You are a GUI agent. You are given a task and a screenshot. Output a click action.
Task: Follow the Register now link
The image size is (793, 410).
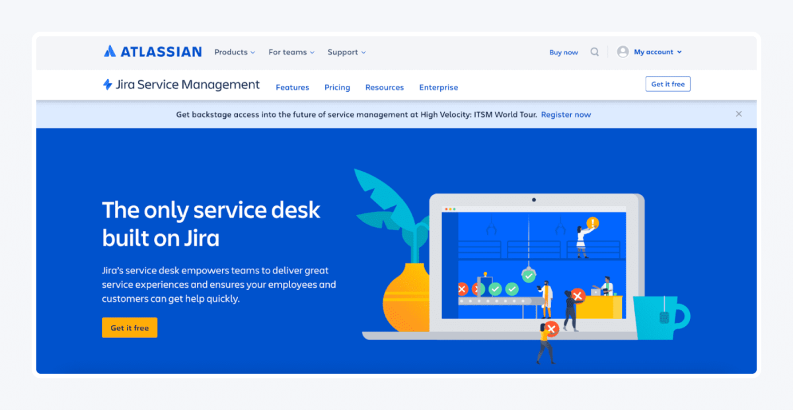(x=566, y=114)
